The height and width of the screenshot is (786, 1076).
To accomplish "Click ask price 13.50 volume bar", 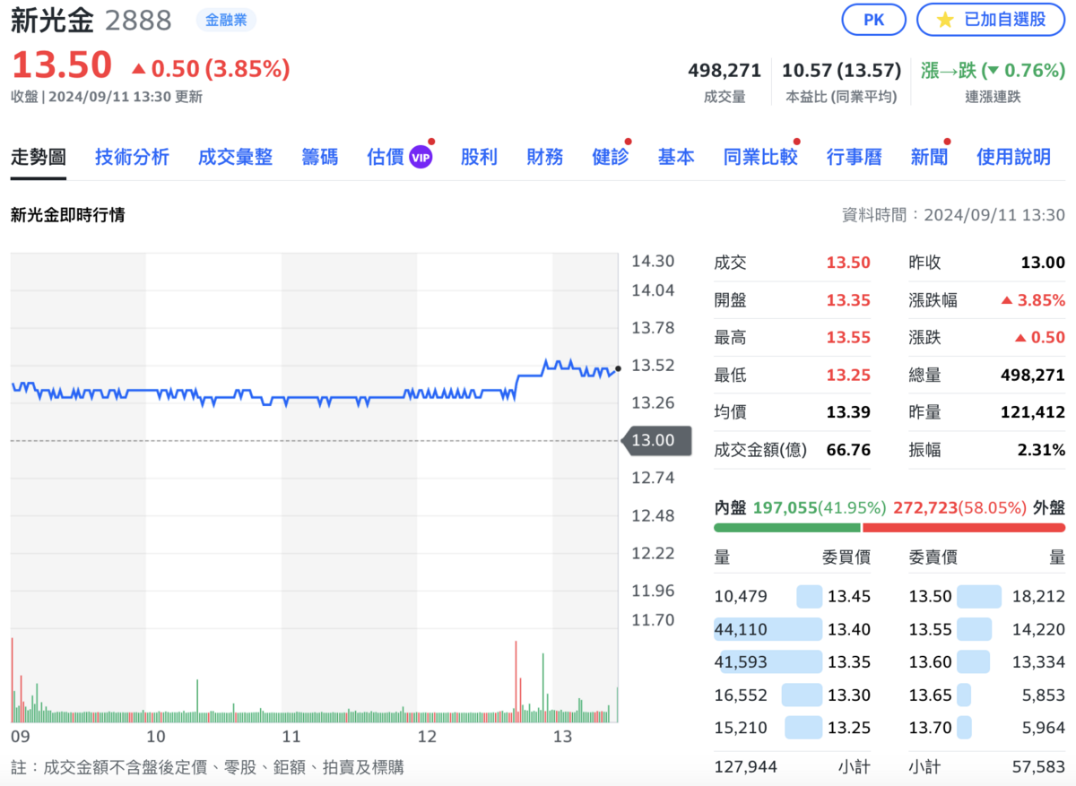I will [x=979, y=596].
